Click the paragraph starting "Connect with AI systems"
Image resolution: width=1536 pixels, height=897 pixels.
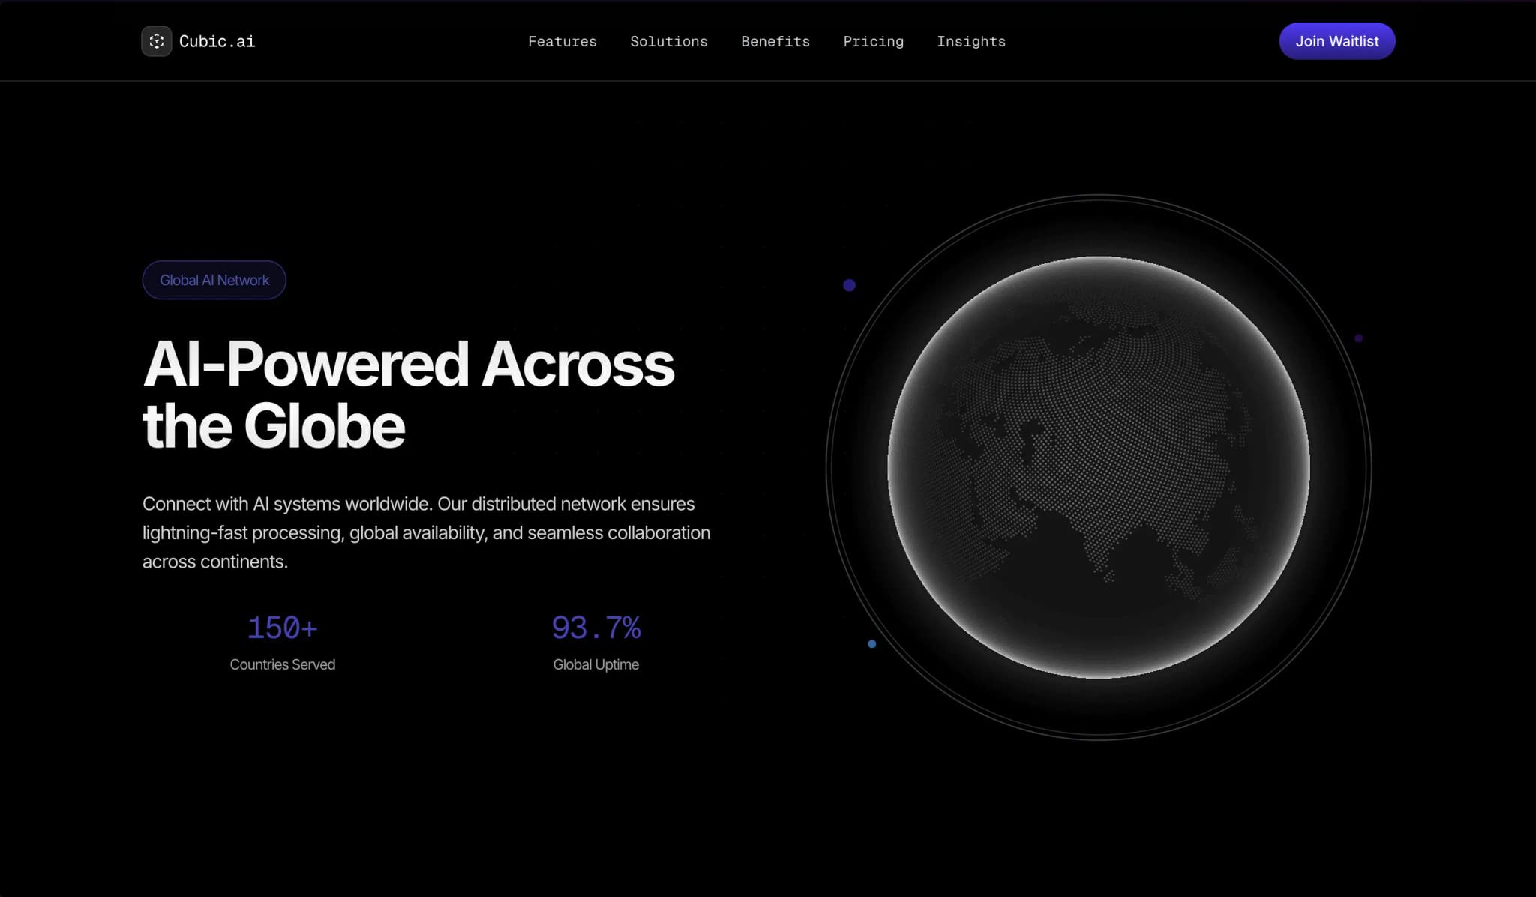(425, 532)
